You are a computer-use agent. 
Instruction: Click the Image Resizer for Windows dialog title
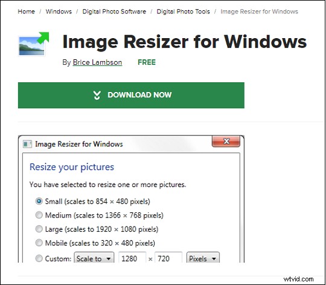coord(79,144)
